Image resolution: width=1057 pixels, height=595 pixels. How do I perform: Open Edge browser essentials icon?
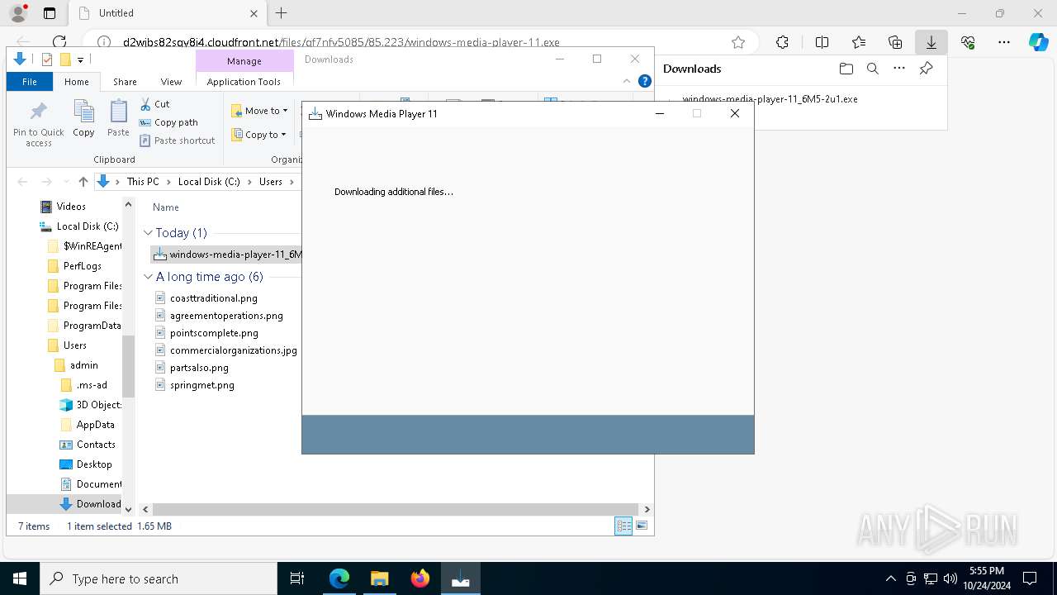968,42
